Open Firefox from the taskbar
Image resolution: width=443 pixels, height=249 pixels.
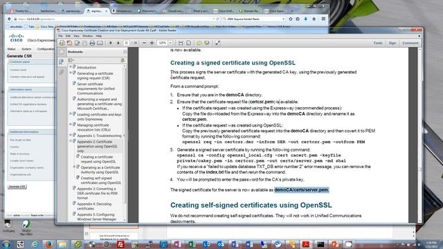(49, 244)
